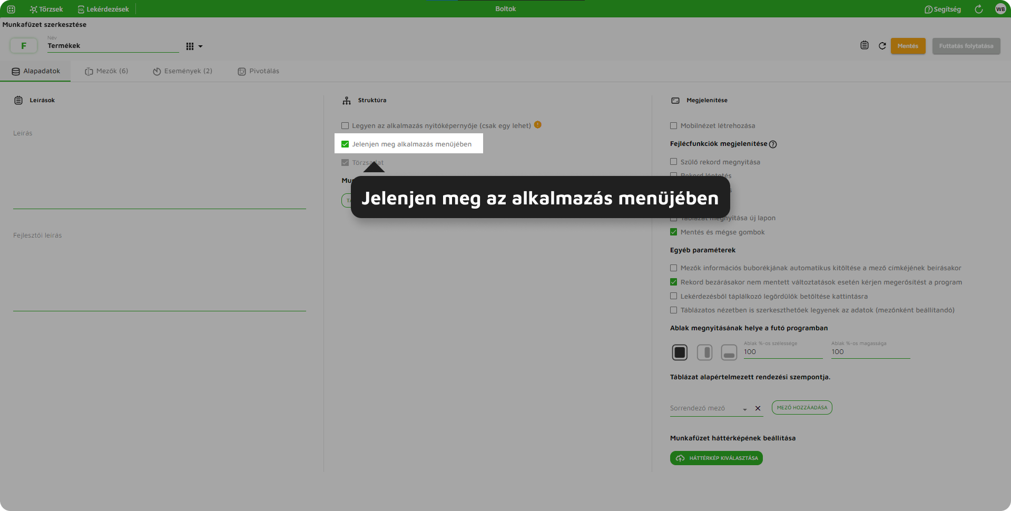Screen dimensions: 1011x511
Task: Uncheck Rekord bezárásakor megerősítést kérjen checkbox
Action: [x=673, y=282]
